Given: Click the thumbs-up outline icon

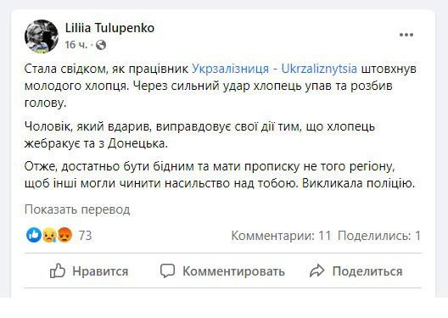Looking at the screenshot, I should [x=58, y=271].
